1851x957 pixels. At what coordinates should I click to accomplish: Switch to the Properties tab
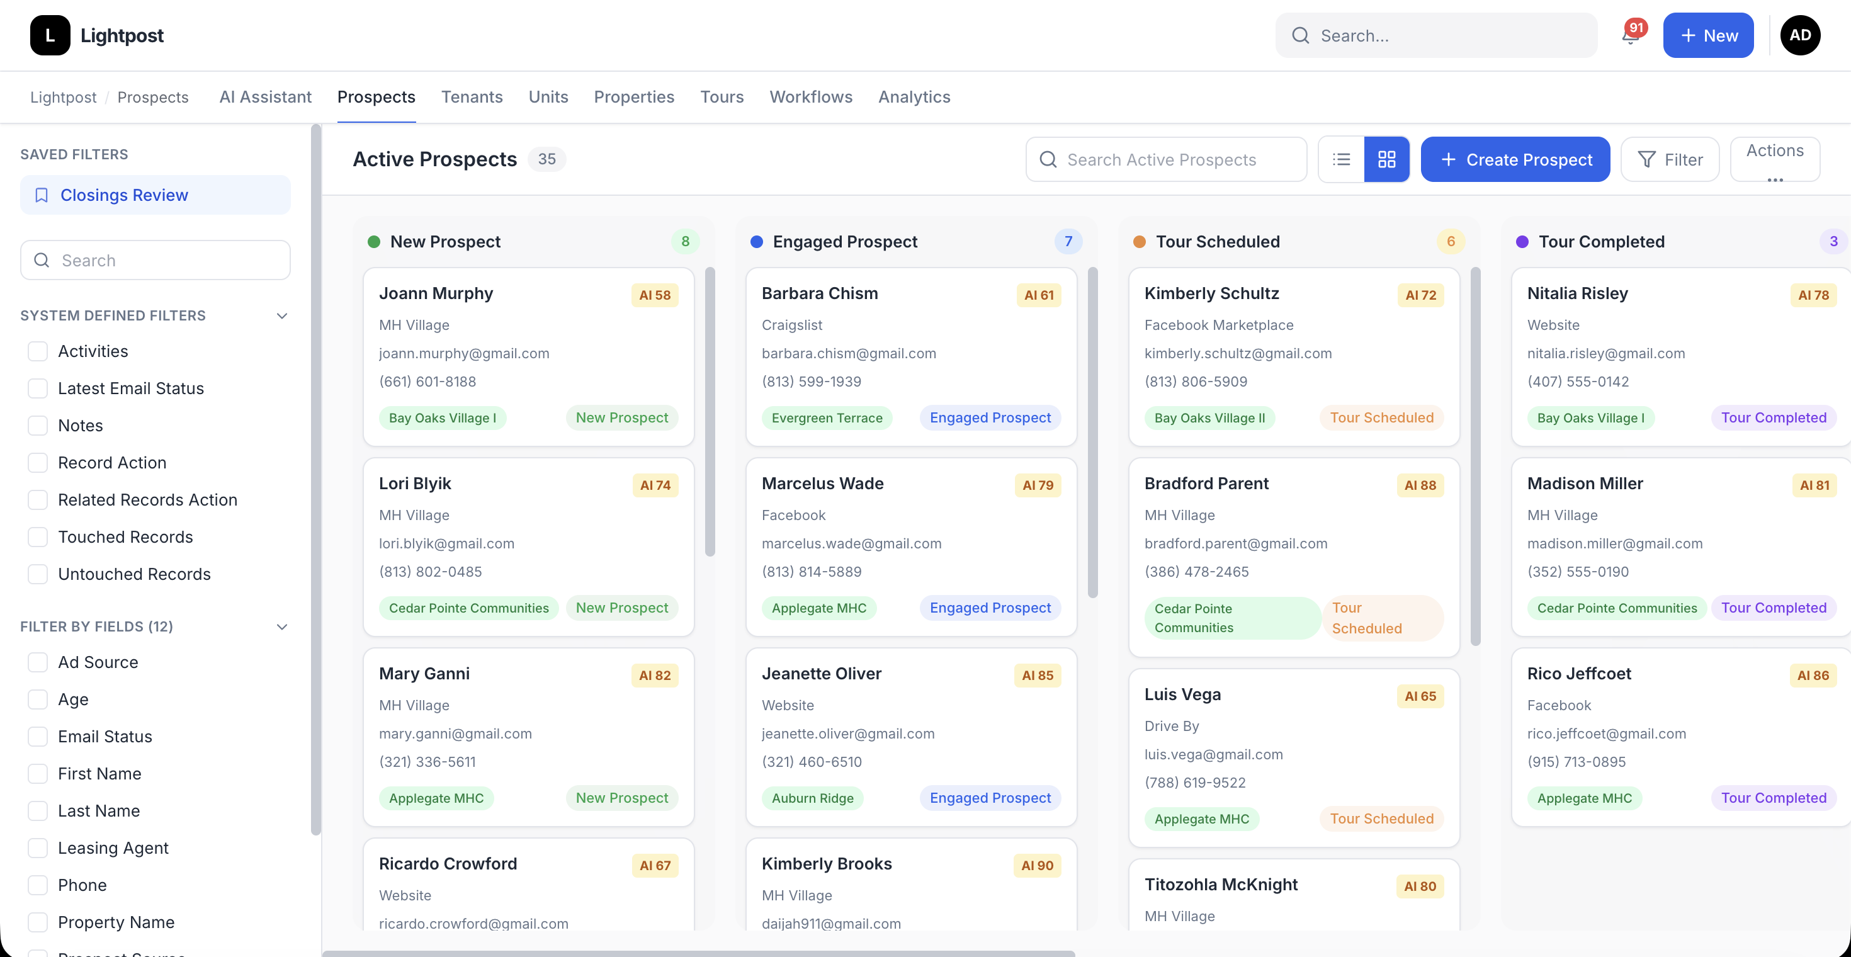click(x=635, y=97)
